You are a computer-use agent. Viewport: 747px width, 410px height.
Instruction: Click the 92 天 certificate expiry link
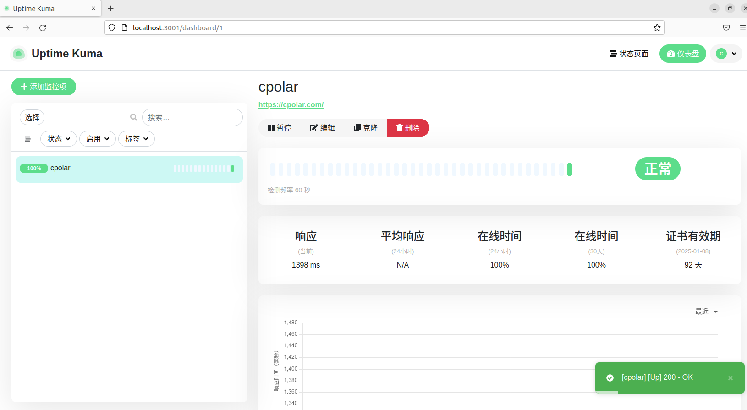click(693, 265)
